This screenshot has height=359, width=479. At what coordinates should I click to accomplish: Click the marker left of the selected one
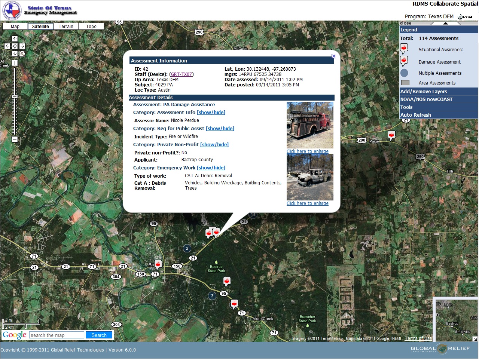(209, 234)
